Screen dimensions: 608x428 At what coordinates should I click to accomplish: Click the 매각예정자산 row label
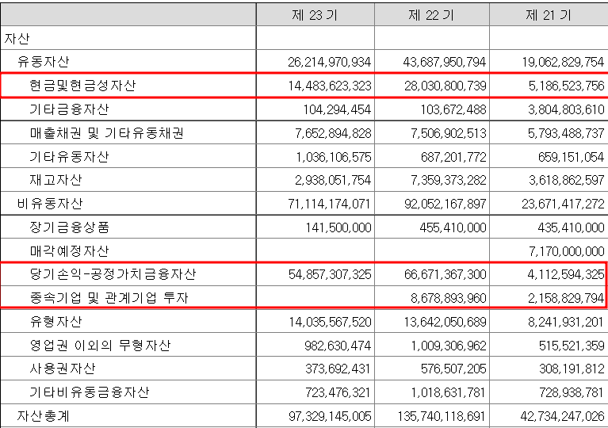[70, 251]
